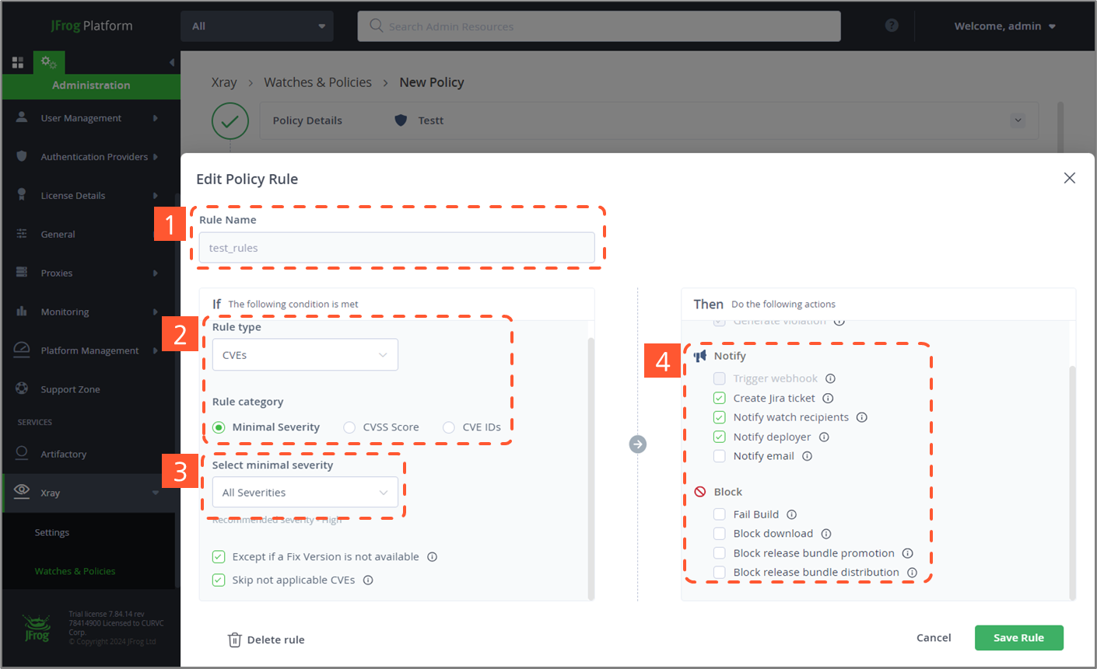
Task: Open the All scope dropdown in header
Action: (257, 26)
